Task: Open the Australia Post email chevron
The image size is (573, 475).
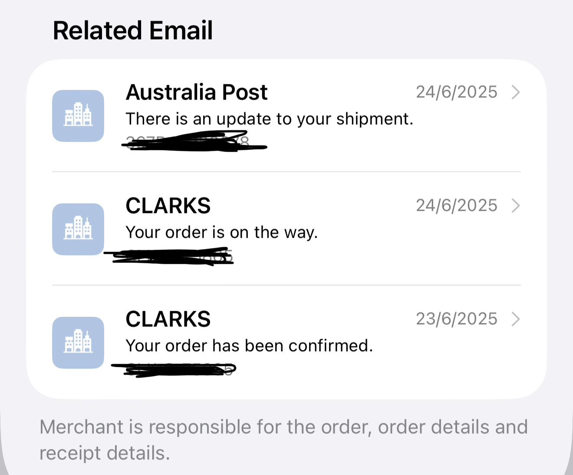Action: pyautogui.click(x=516, y=92)
